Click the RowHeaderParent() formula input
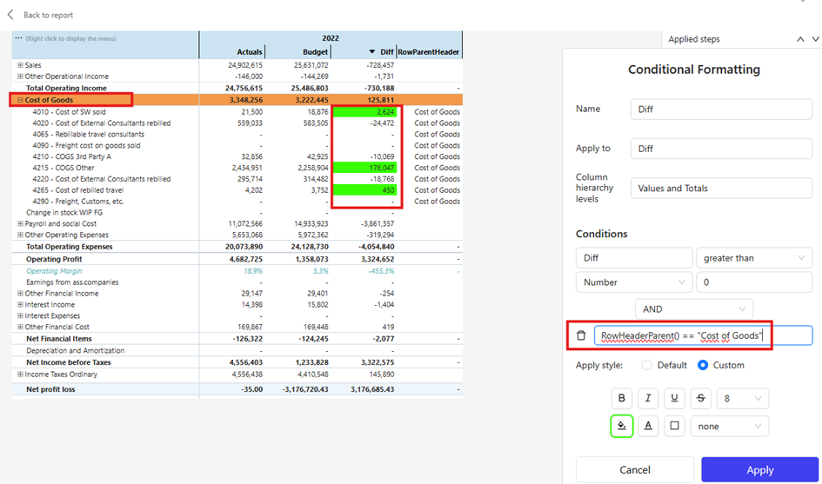The height and width of the screenshot is (484, 822). [x=703, y=335]
